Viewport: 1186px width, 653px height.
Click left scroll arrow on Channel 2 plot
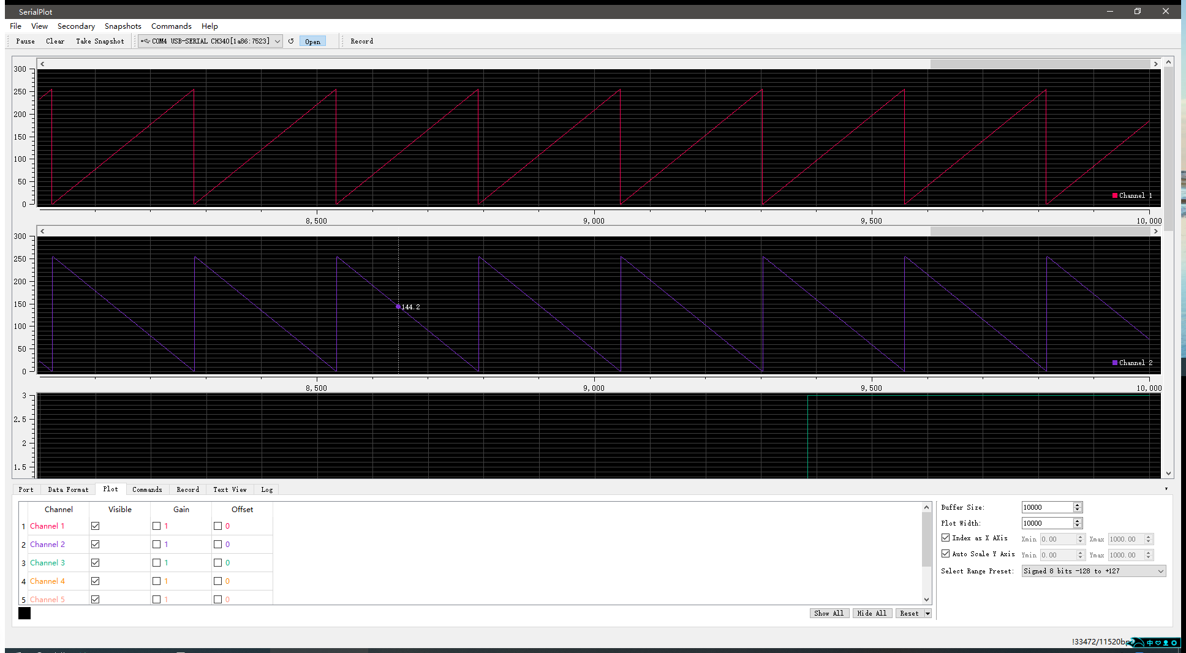42,231
